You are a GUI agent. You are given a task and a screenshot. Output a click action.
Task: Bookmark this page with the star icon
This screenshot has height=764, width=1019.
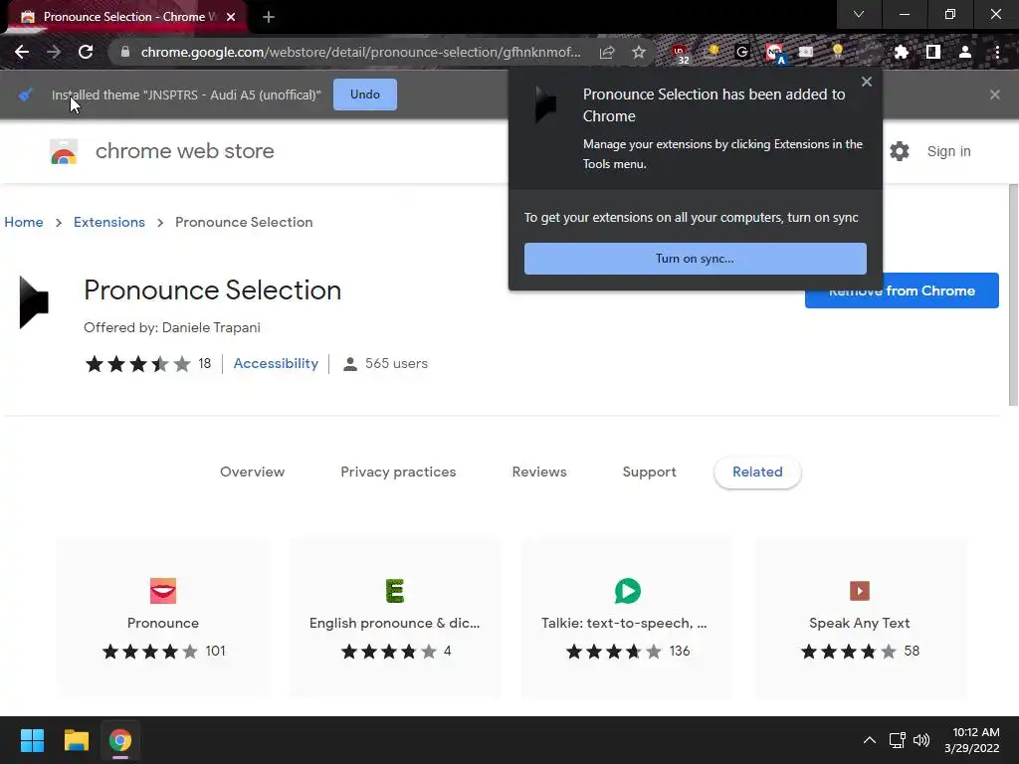639,52
